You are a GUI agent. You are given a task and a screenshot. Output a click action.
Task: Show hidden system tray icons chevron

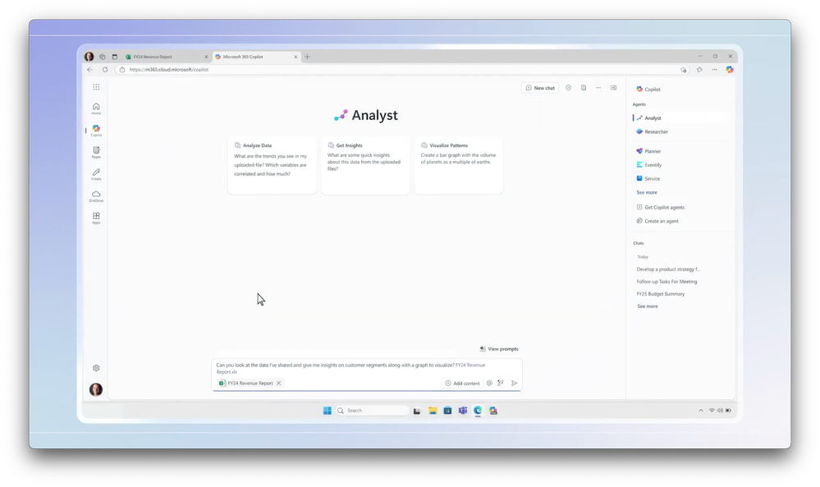701,411
